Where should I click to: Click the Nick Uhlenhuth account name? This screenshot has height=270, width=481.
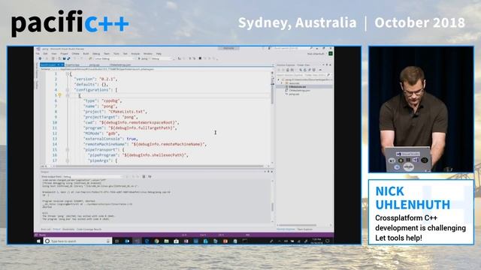click(x=316, y=54)
